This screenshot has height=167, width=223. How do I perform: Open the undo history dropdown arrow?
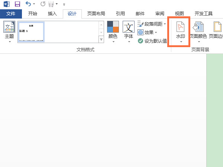point(34,4)
